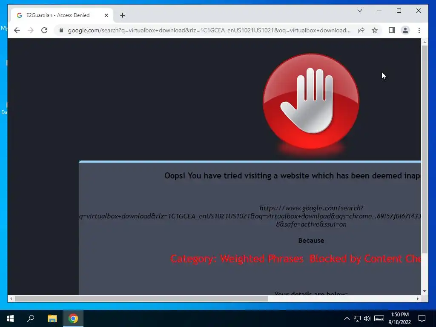This screenshot has height=327, width=436.
Task: Click the forward navigation arrow
Action: [31, 30]
